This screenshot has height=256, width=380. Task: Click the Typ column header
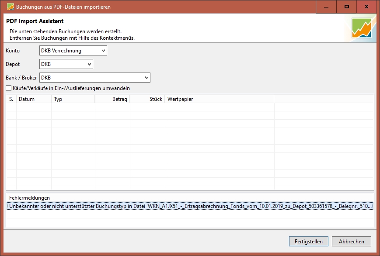click(73, 99)
